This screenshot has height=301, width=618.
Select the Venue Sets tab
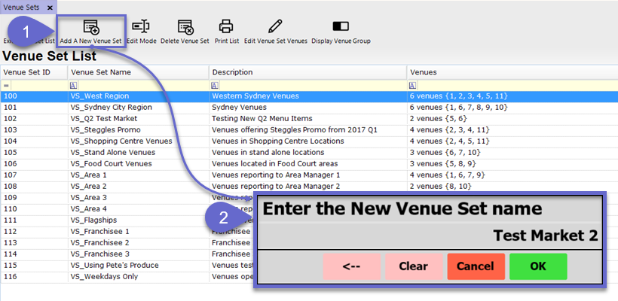click(22, 7)
